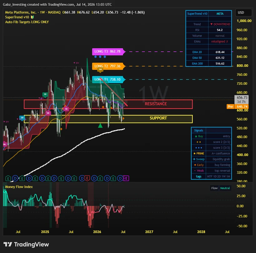Click the 2027 time axis label
Image resolution: width=256 pixels, height=253 pixels.
(149, 232)
